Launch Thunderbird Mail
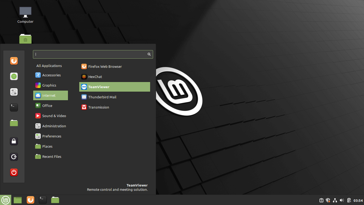Image resolution: width=364 pixels, height=205 pixels. point(102,97)
